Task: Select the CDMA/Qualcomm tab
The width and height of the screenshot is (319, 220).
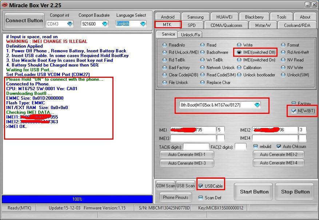Action: (226, 25)
